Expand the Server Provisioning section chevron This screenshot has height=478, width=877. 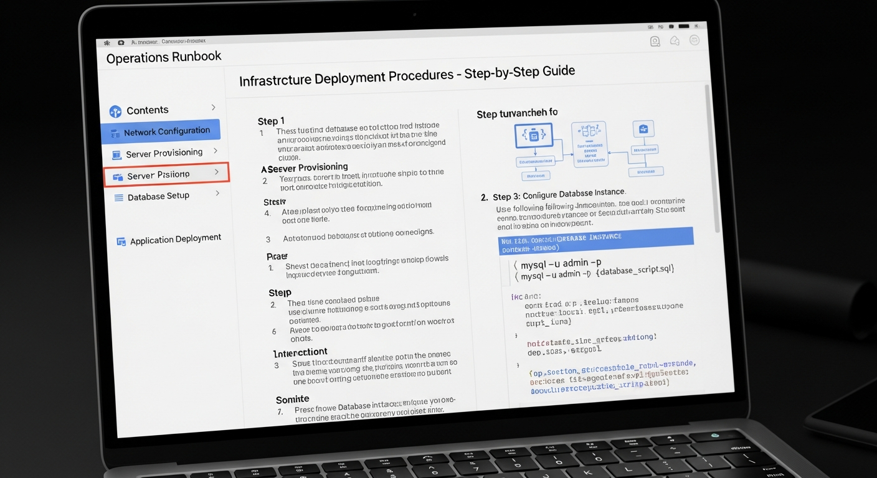pyautogui.click(x=216, y=151)
